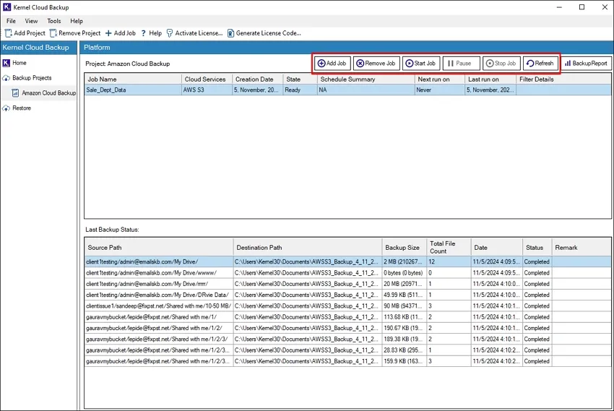Select the Shared with me/1/2/ row

347,328
